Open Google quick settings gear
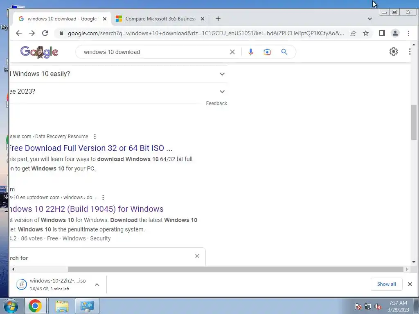Screen dimensions: 419x314 pyautogui.click(x=394, y=52)
